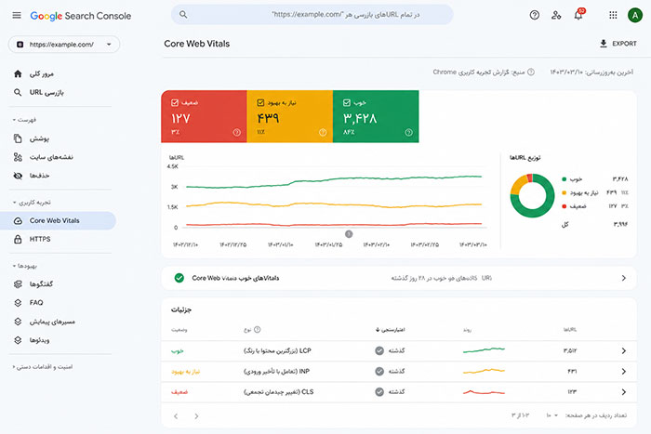
Task: Open the help question mark icon in header
Action: 535,16
